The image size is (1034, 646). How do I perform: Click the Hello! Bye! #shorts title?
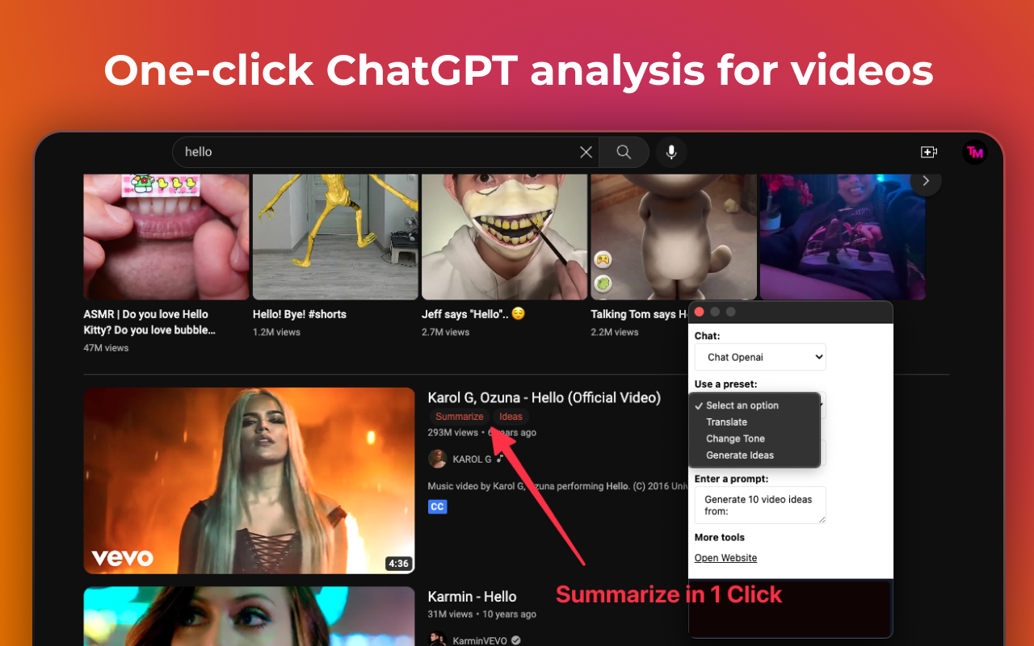pos(300,314)
